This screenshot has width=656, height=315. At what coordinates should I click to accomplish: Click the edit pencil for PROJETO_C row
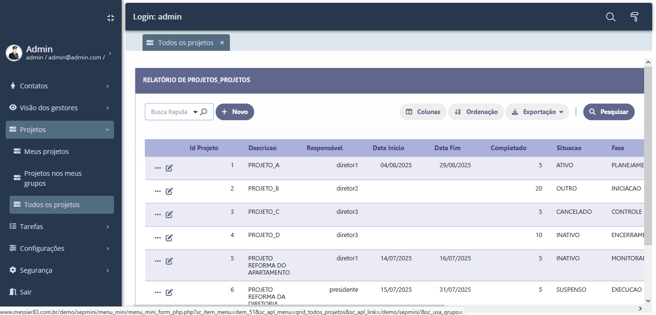169,215
